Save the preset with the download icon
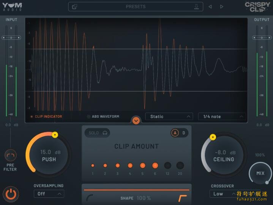 [196, 6]
